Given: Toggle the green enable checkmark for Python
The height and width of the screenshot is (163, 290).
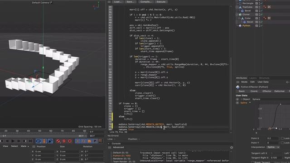Looking at the screenshot, I should (x=261, y=26).
